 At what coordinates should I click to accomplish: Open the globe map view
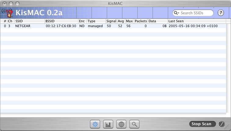pos(121,124)
